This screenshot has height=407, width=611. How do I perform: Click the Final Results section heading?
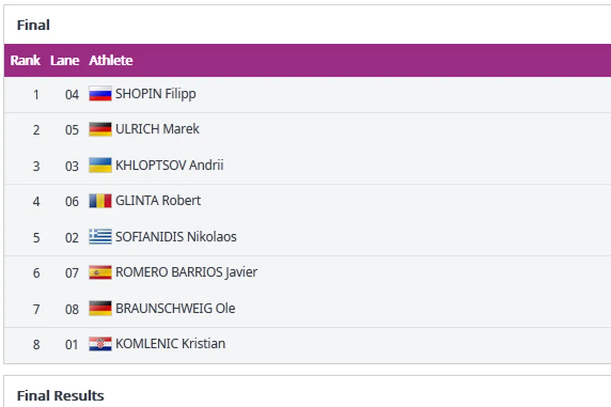61,396
